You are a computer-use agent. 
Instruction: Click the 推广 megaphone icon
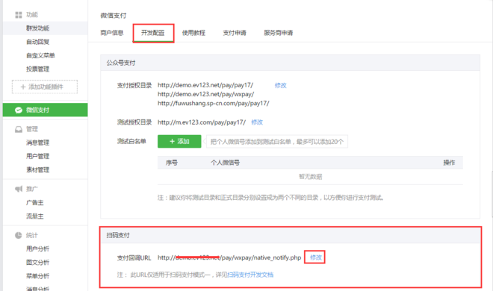[x=19, y=189]
